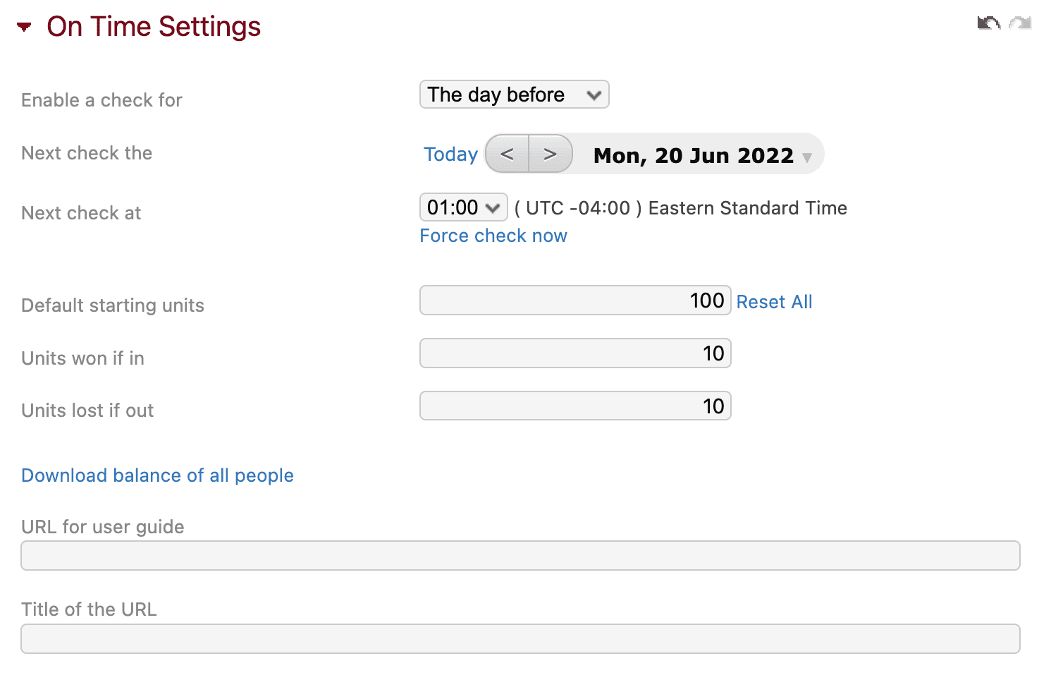The height and width of the screenshot is (680, 1039).
Task: Click the redo arrow icon
Action: [1019, 23]
